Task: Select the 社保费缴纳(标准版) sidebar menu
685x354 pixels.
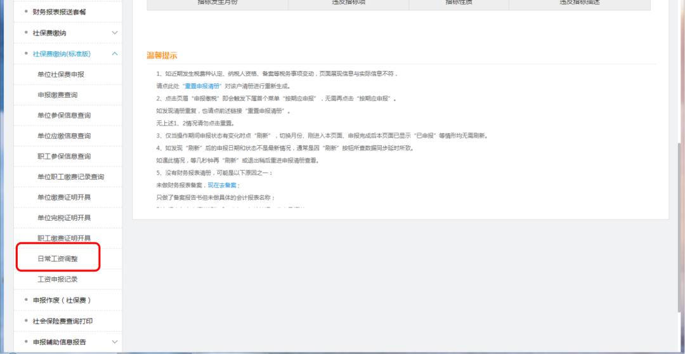Action: (62, 54)
